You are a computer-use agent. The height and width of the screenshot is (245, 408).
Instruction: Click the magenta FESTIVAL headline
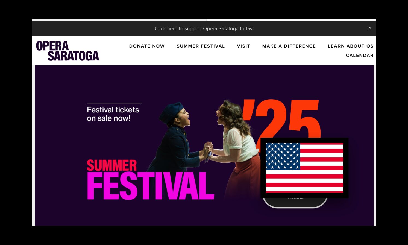pyautogui.click(x=151, y=186)
